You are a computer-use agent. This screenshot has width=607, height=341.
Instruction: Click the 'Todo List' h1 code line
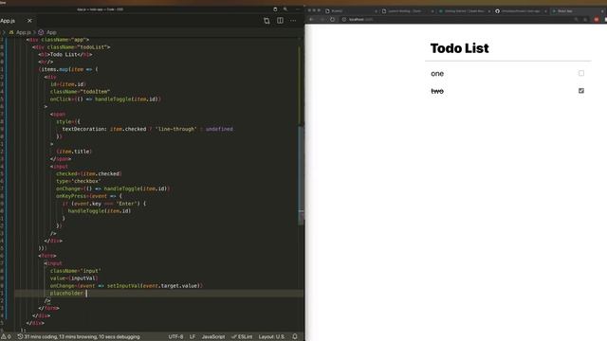pyautogui.click(x=65, y=55)
